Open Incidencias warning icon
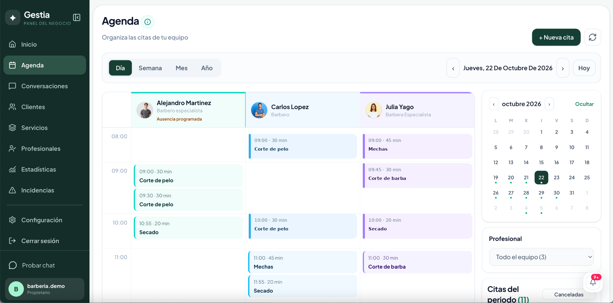Viewport: 613px width, 303px height. (x=12, y=190)
